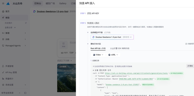Viewport: 194px width, 96px height.
Task: Select the Rest API 接入示例 tab
Action: [98, 48]
